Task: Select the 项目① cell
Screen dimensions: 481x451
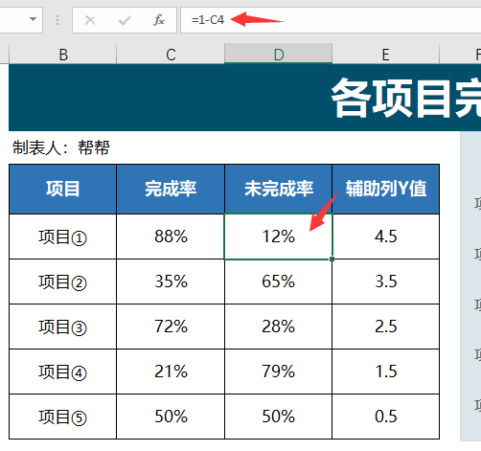Action: click(x=63, y=237)
